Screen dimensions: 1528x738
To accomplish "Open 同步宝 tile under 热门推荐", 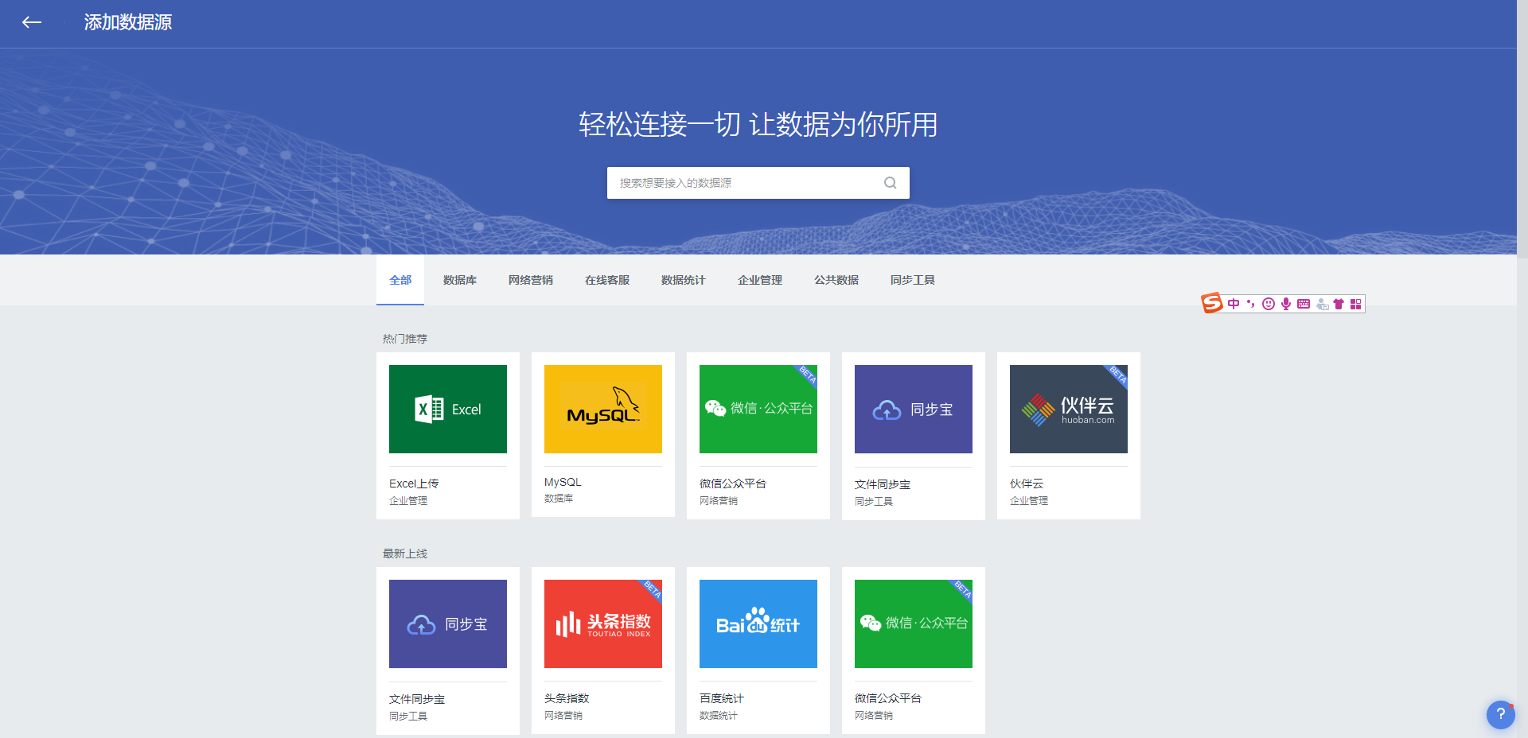I will pos(914,436).
